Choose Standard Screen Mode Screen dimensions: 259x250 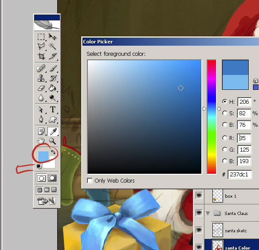[x=39, y=190]
